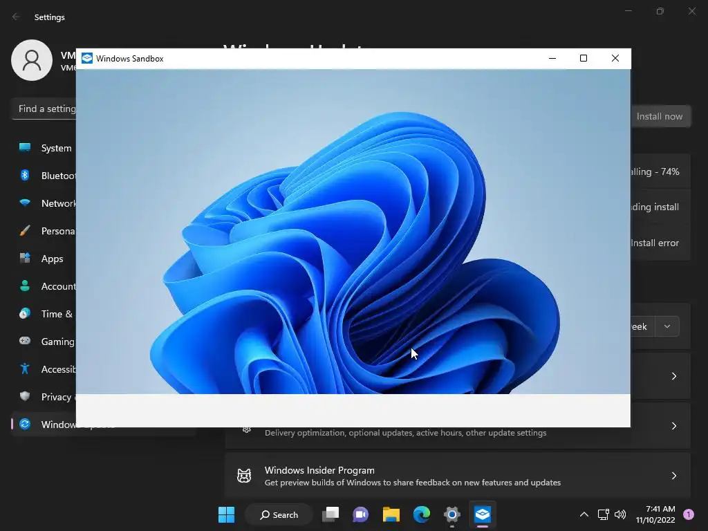Click the Accounts person icon
The image size is (708, 531).
coord(25,286)
